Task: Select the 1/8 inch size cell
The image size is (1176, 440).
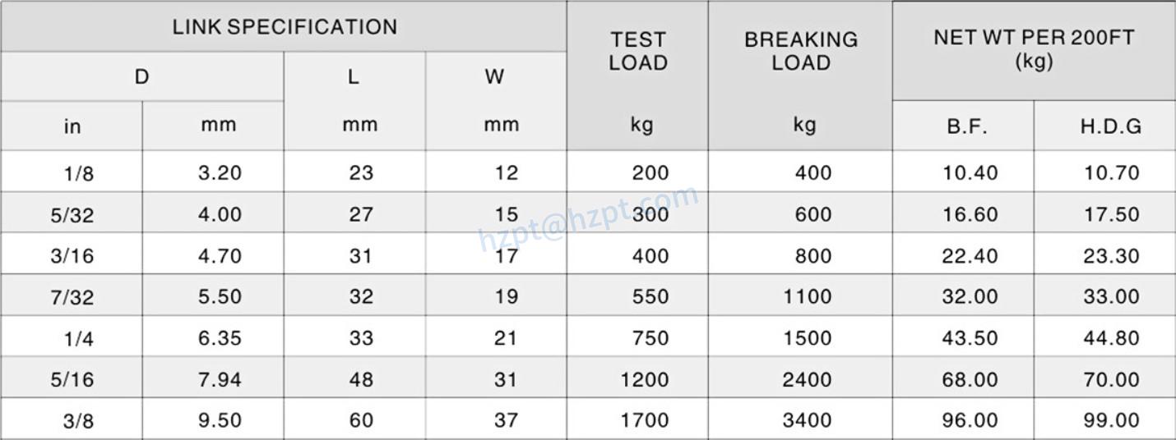Action: click(x=78, y=174)
